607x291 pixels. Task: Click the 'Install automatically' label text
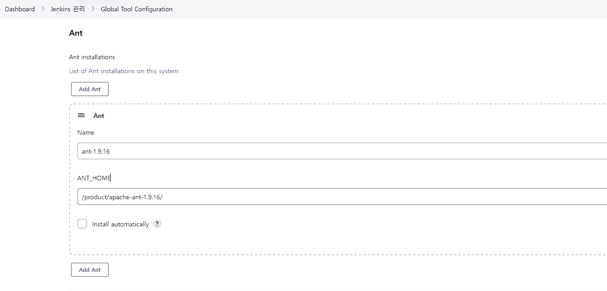[121, 224]
